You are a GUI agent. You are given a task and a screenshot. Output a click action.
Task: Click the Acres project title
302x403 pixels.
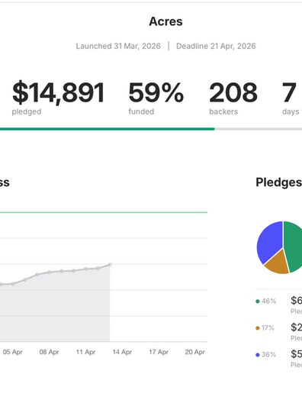pyautogui.click(x=165, y=21)
